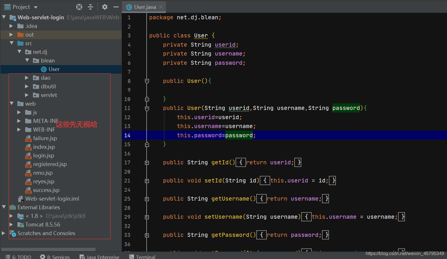This screenshot has height=259, width=447.
Task: Click the Scratches and Consoles icon
Action: click(13, 233)
